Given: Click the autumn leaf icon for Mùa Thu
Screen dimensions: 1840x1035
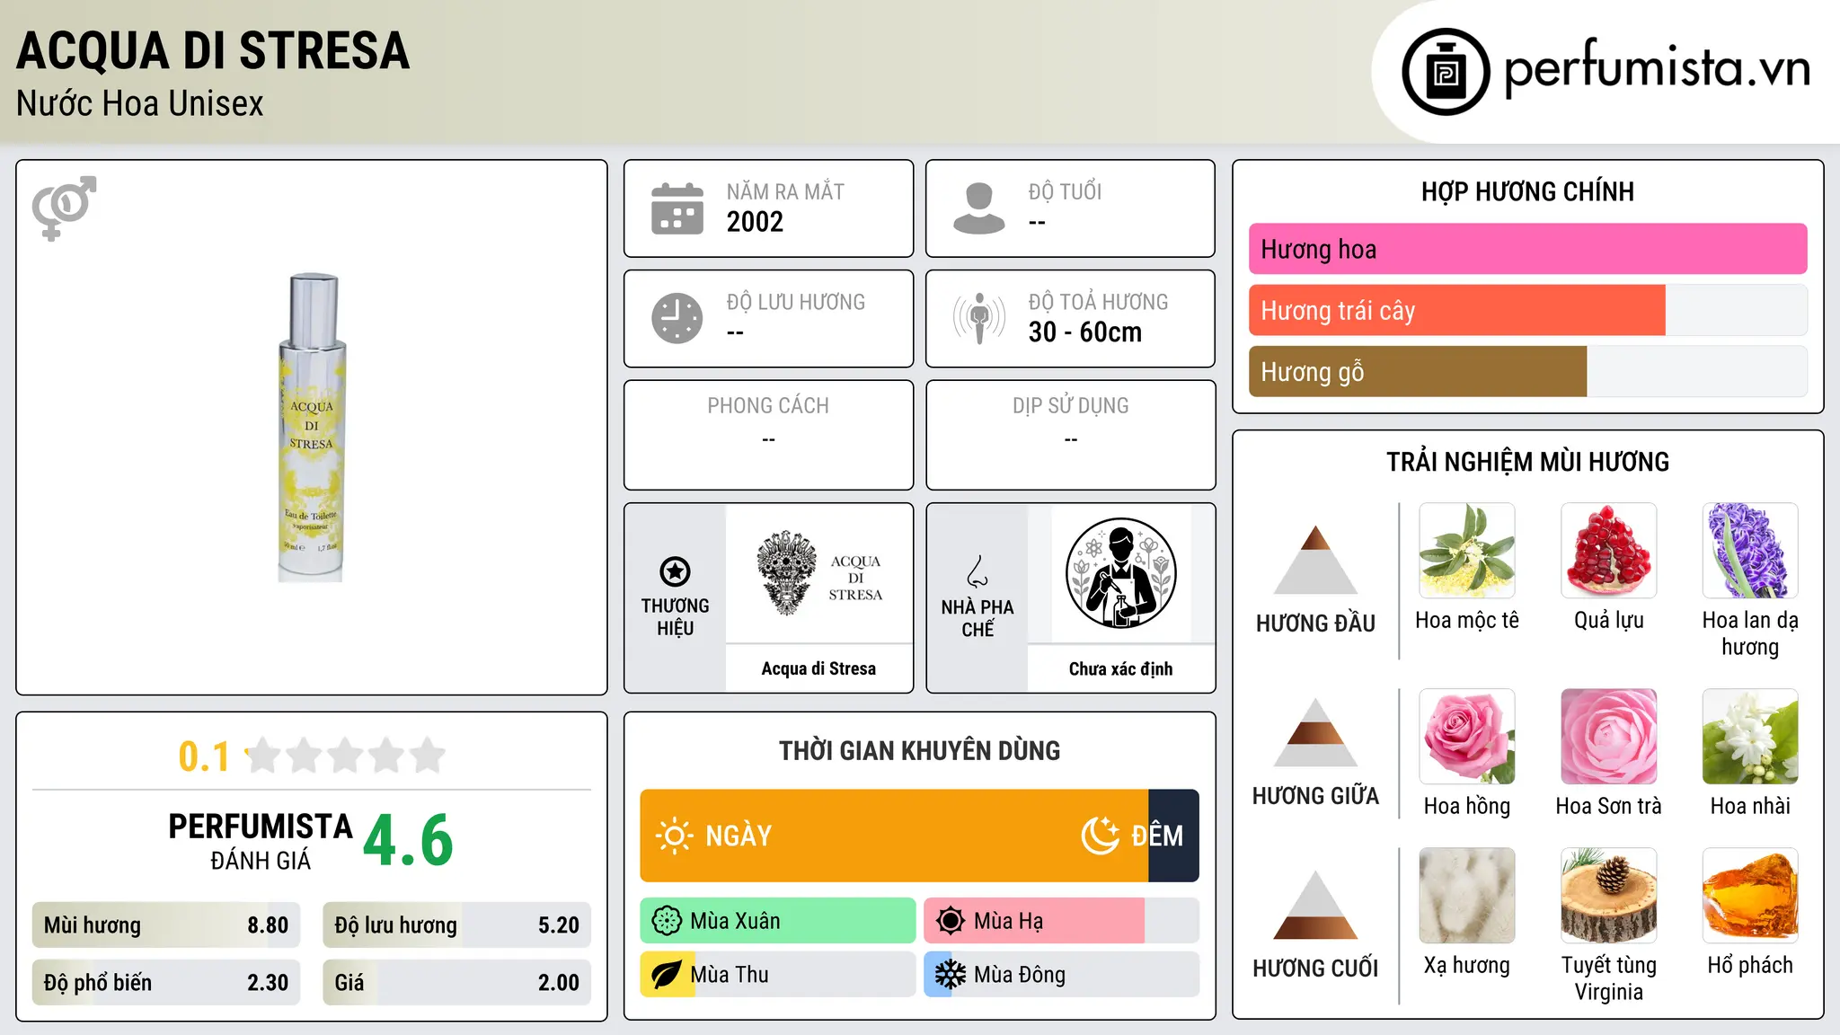Looking at the screenshot, I should [x=667, y=975].
